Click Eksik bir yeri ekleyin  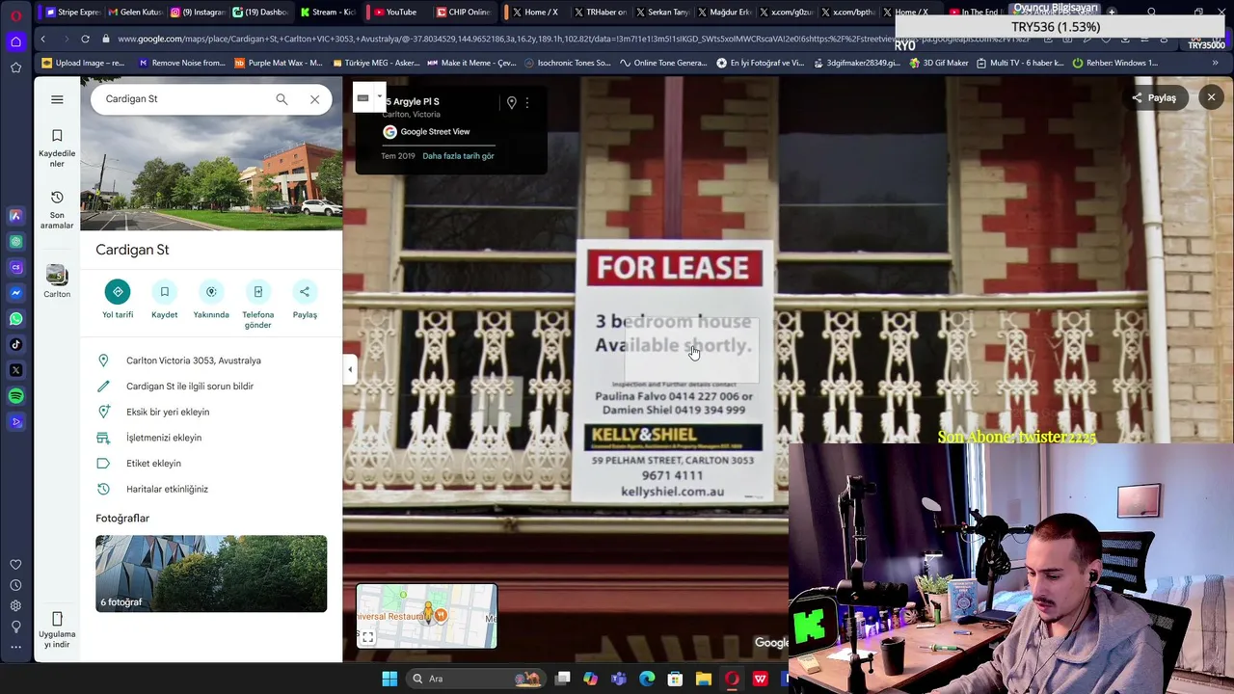[x=168, y=412]
